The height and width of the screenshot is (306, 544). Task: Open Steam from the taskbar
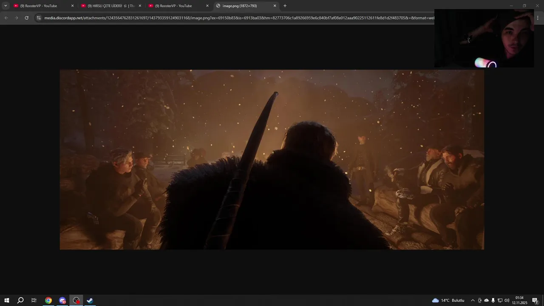pos(90,300)
